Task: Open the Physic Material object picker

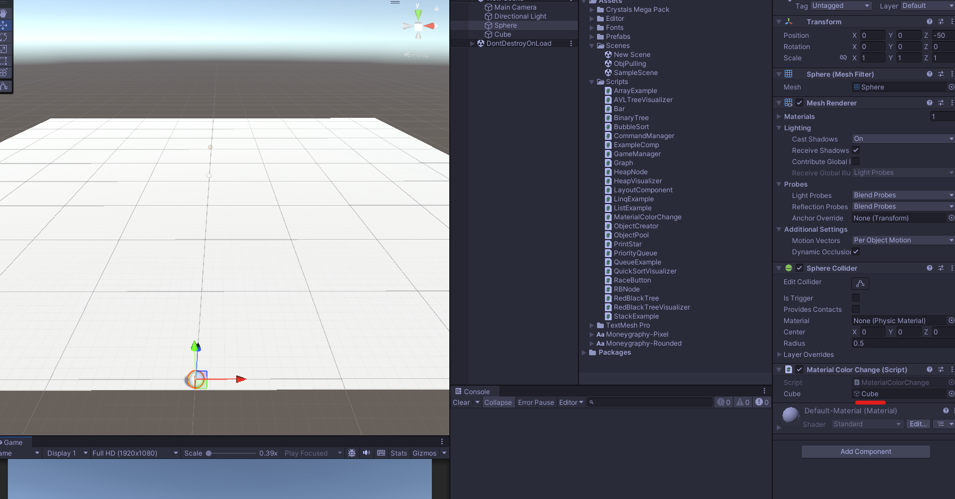Action: tap(951, 321)
